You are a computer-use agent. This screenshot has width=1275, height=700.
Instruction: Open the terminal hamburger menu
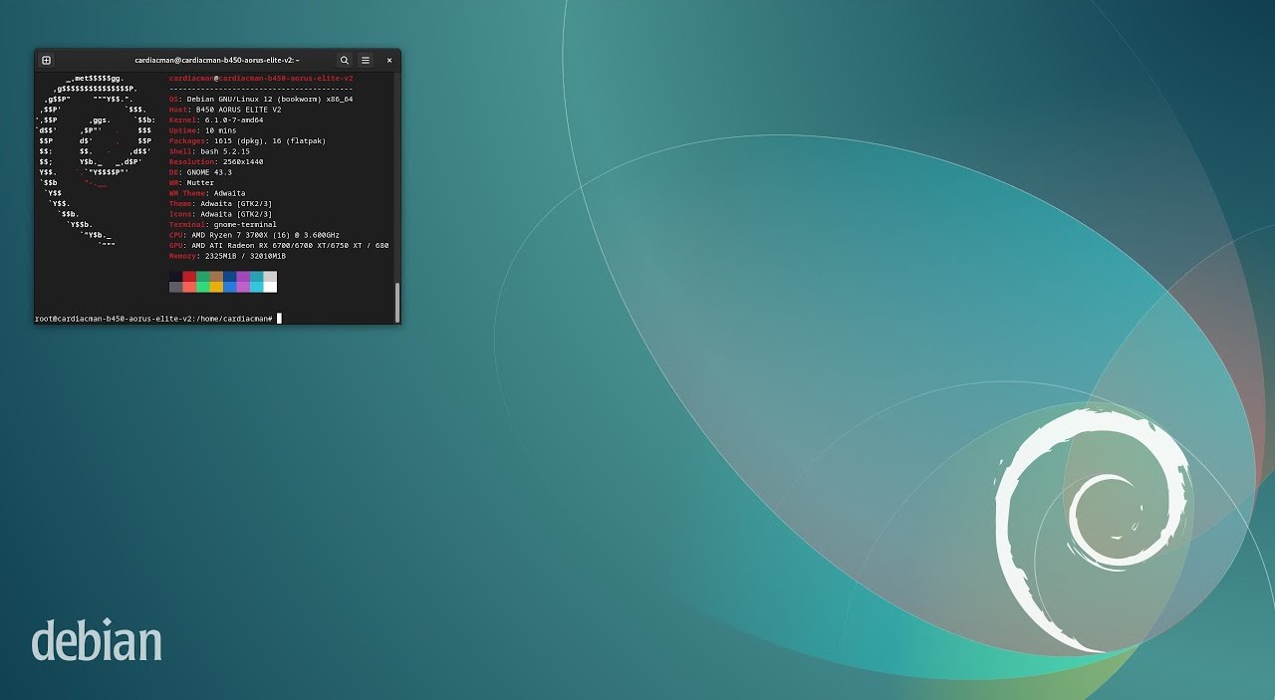pyautogui.click(x=366, y=60)
